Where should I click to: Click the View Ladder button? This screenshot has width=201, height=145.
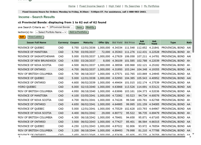point(36,37)
